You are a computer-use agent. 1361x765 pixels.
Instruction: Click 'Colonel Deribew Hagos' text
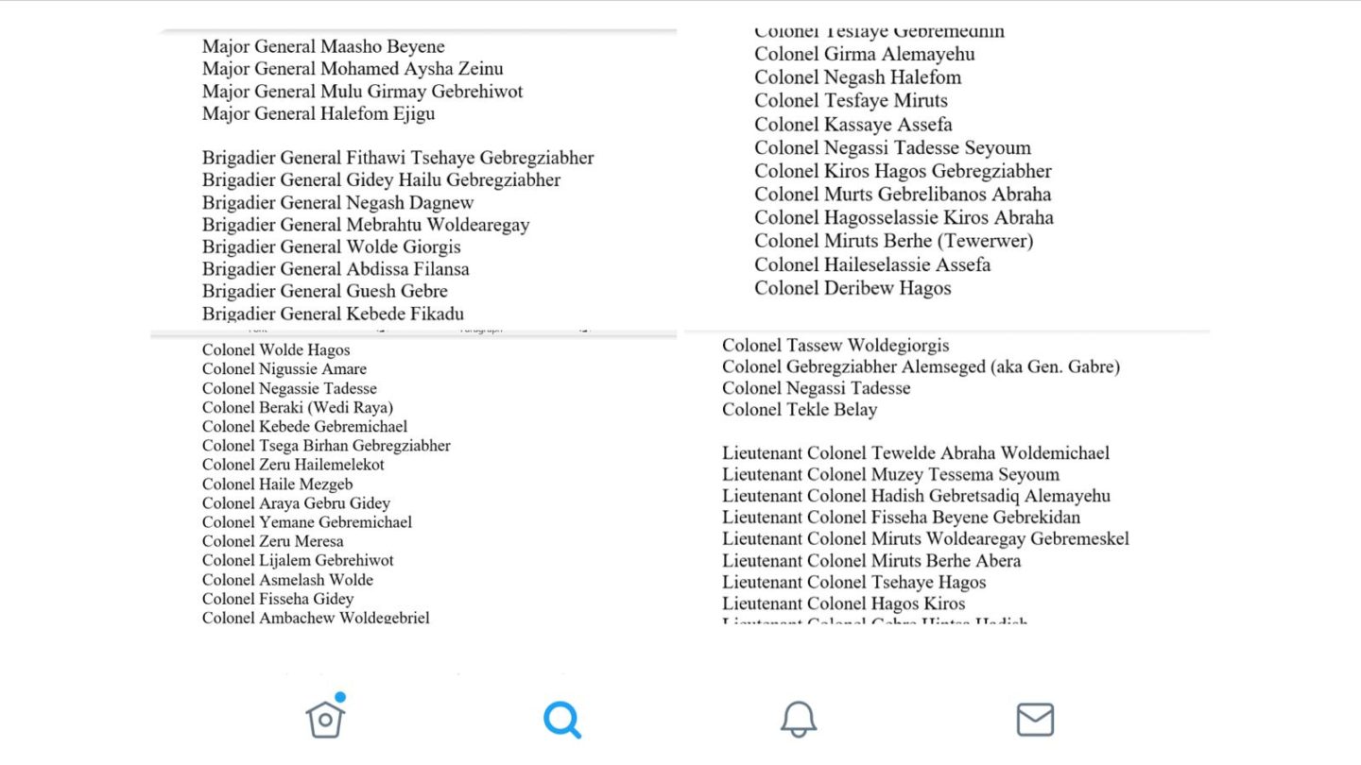853,288
